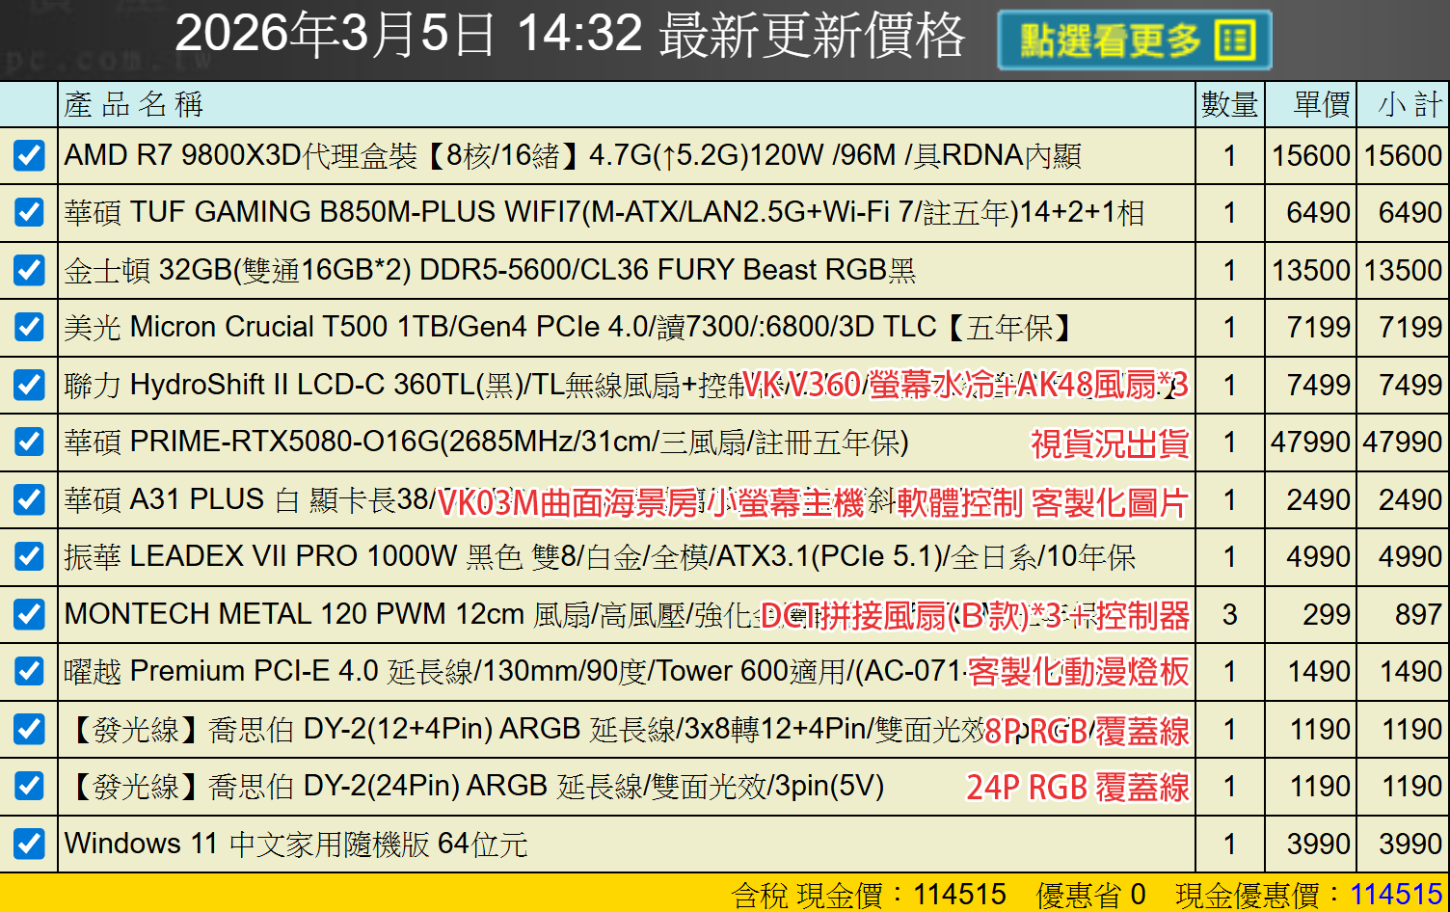Select the 振華 LEADEX VII PRO 1000W name
1450x912 pixels.
tap(600, 556)
